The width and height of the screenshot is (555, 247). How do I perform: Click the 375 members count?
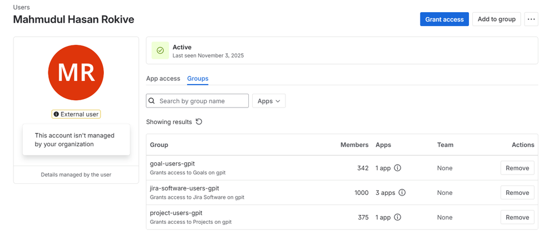(363, 217)
